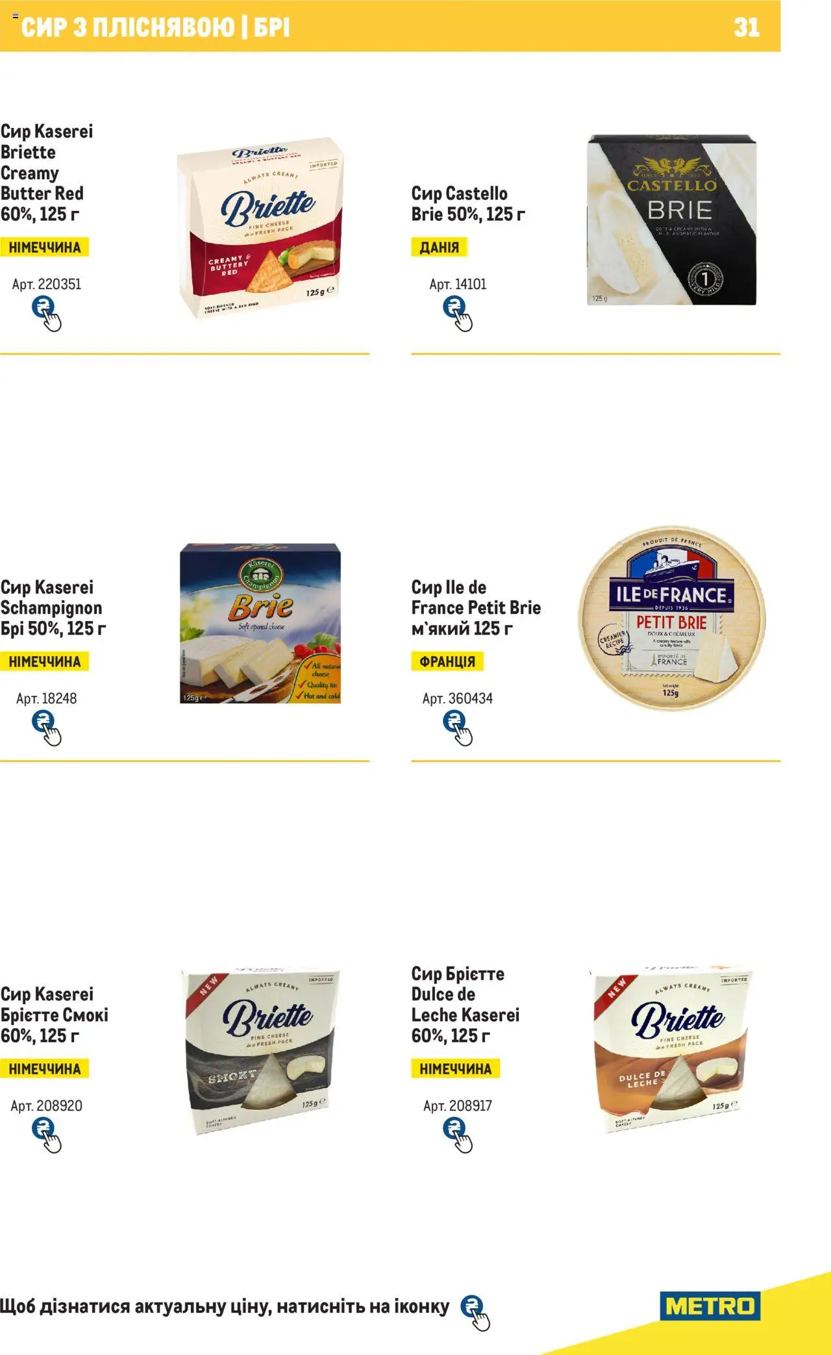This screenshot has width=831, height=1355.
Task: Open Briette Smoky product image
Action: pyautogui.click(x=260, y=1050)
